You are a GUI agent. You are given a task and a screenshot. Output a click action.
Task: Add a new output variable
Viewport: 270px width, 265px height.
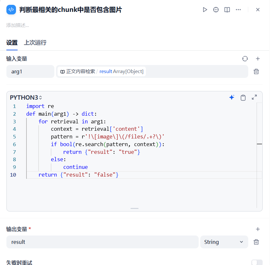pos(258,229)
